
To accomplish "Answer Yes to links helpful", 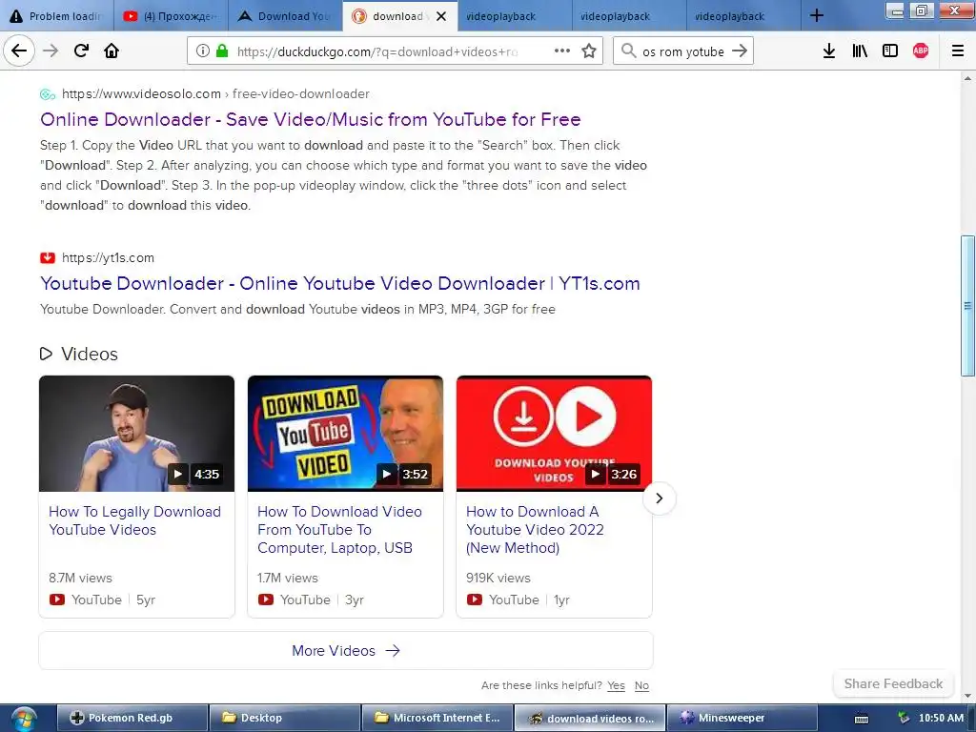I will tap(616, 685).
